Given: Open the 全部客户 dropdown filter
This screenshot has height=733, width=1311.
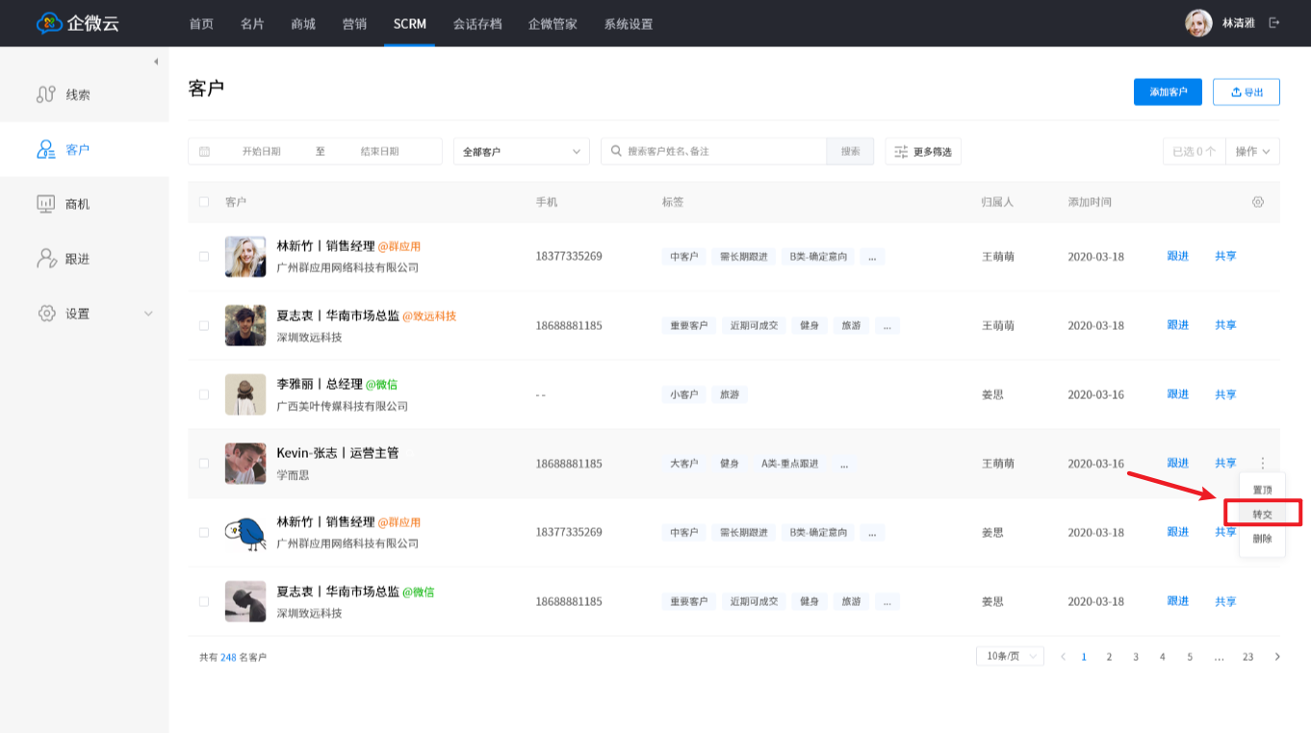Looking at the screenshot, I should tap(521, 151).
